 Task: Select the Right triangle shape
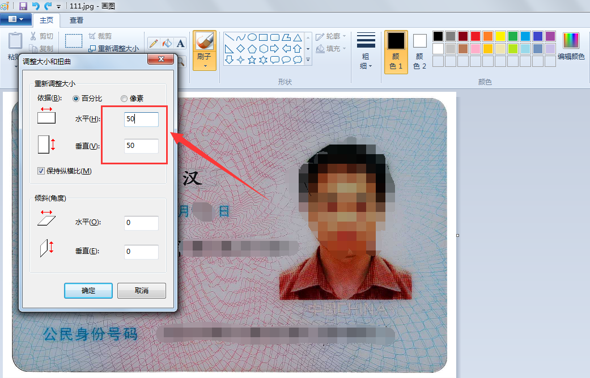(x=229, y=49)
